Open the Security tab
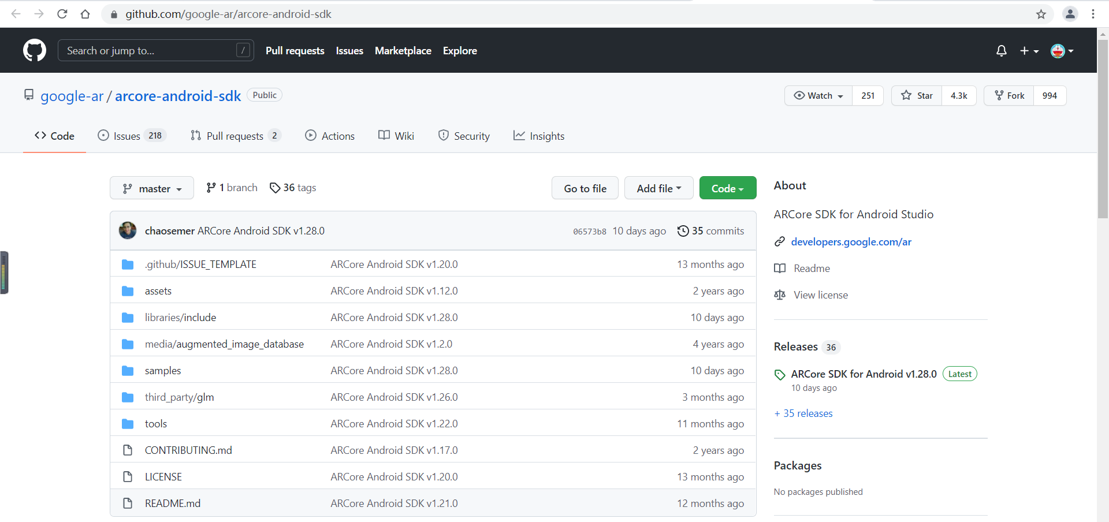Image resolution: width=1109 pixels, height=522 pixels. [464, 136]
